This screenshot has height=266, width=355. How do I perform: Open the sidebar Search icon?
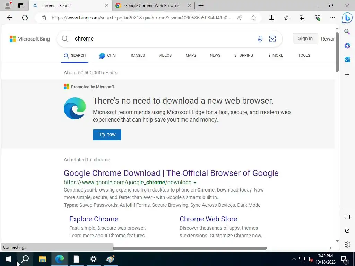pyautogui.click(x=347, y=32)
